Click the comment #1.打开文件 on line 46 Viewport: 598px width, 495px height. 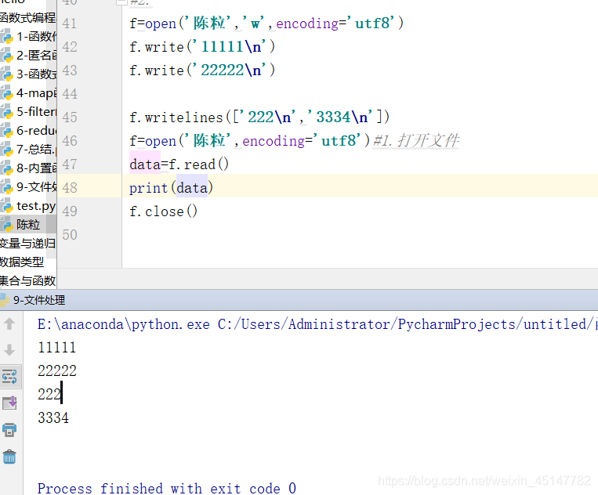pos(416,141)
